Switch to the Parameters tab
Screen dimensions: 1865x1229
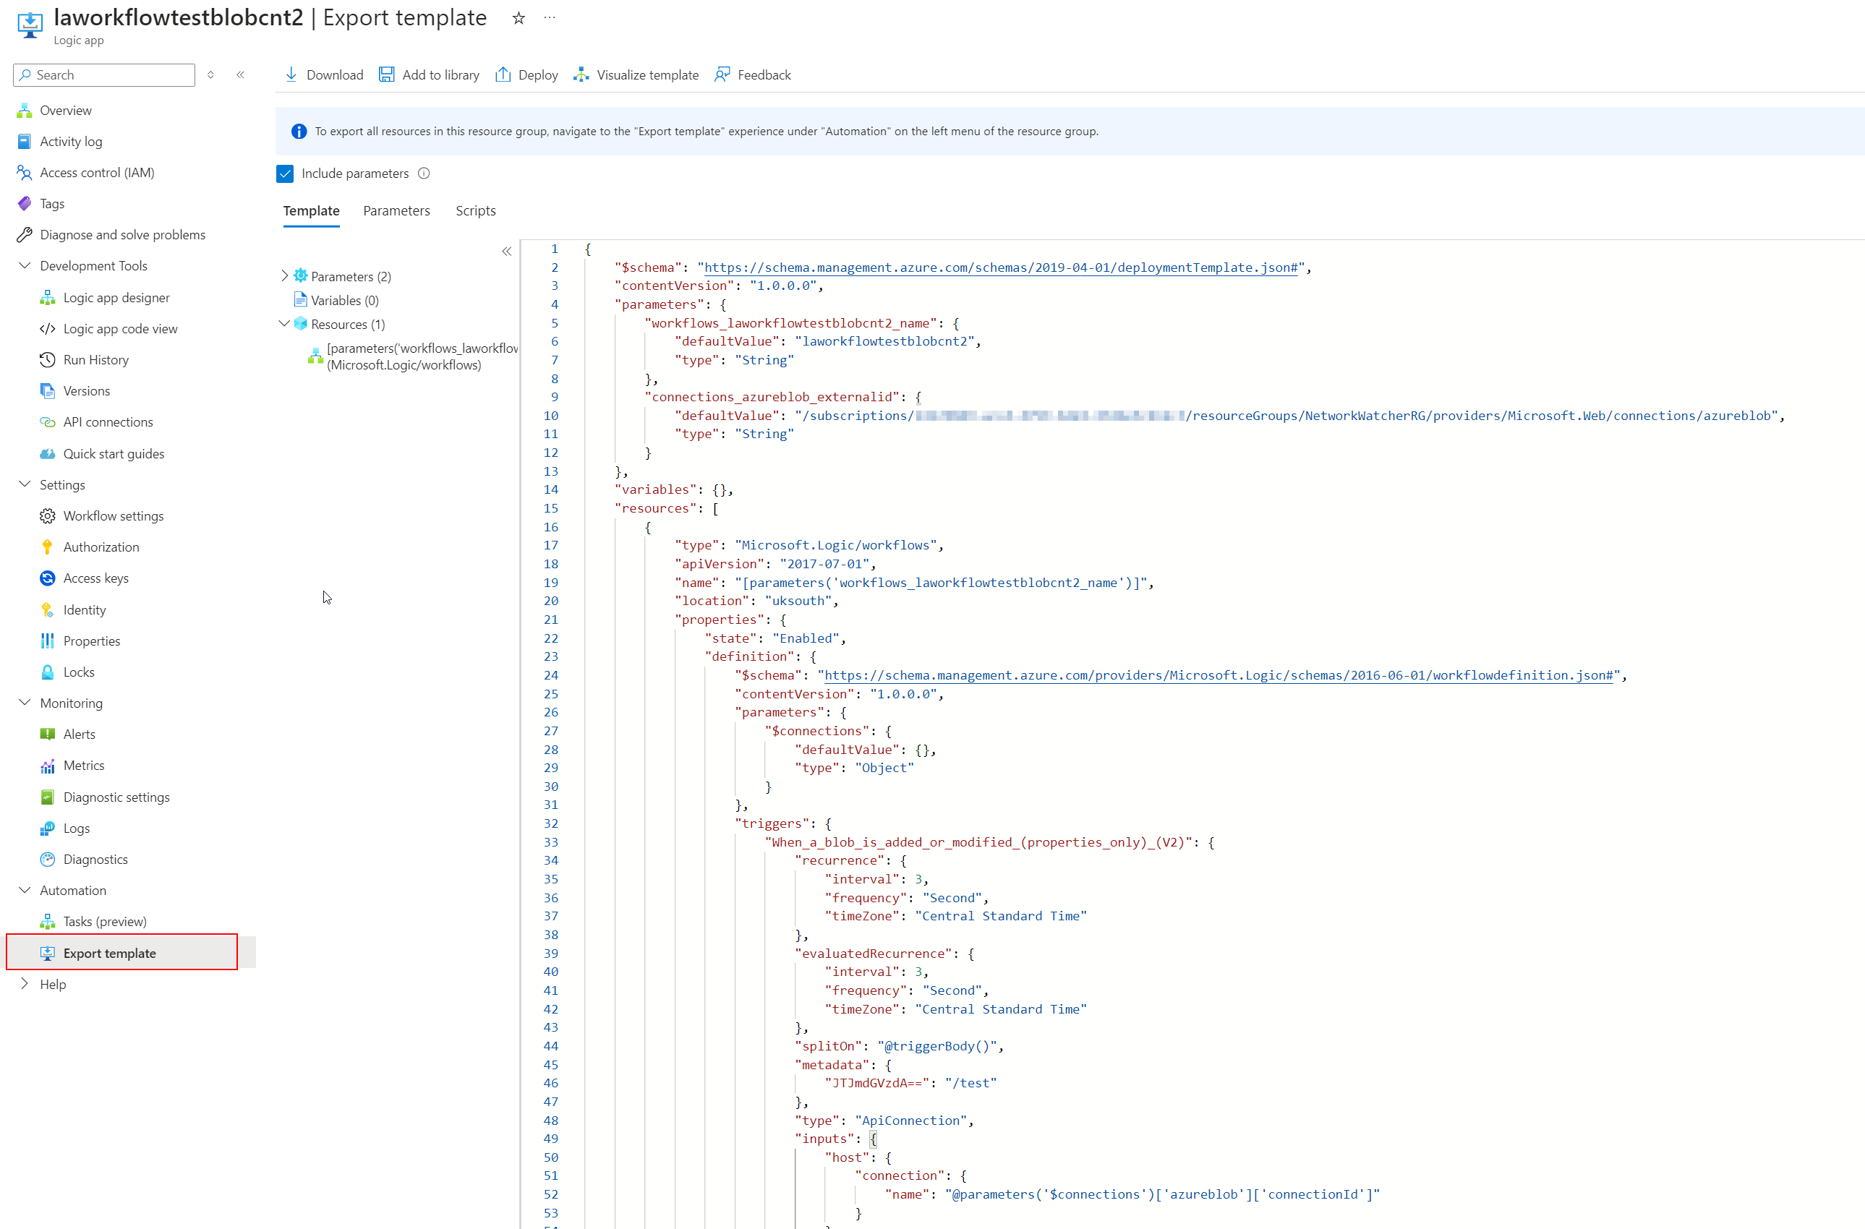click(x=396, y=211)
